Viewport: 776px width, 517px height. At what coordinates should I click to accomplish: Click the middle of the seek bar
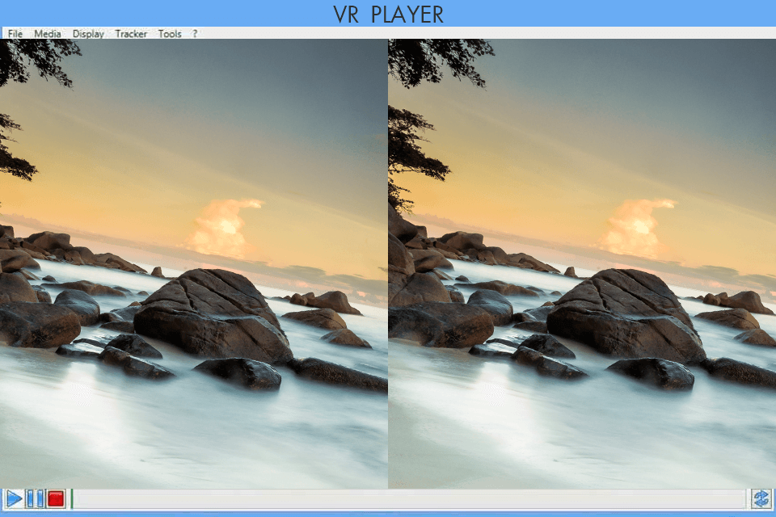tap(410, 498)
